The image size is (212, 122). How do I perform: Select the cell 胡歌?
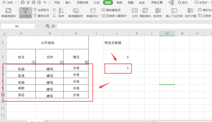pyautogui.click(x=21, y=88)
